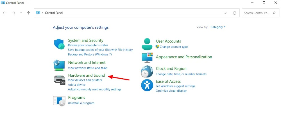281x137 pixels.
Task: Click Backup and Restore (Windows 7)
Action: (x=90, y=54)
